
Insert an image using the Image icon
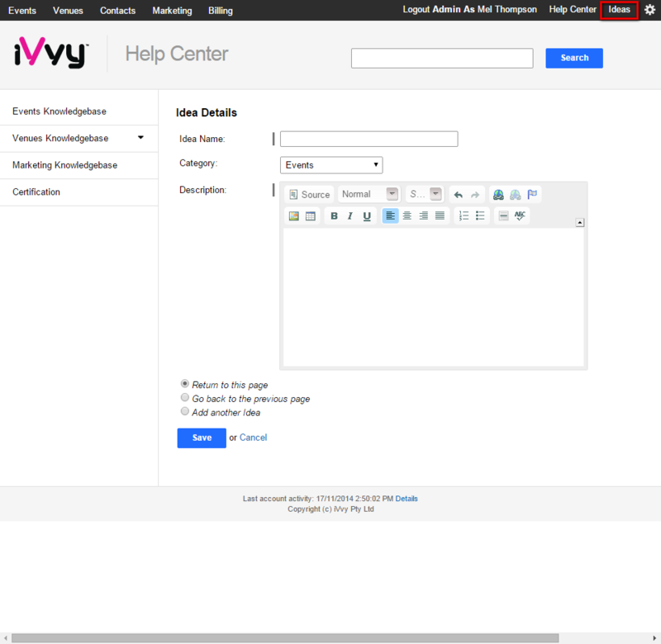(294, 216)
